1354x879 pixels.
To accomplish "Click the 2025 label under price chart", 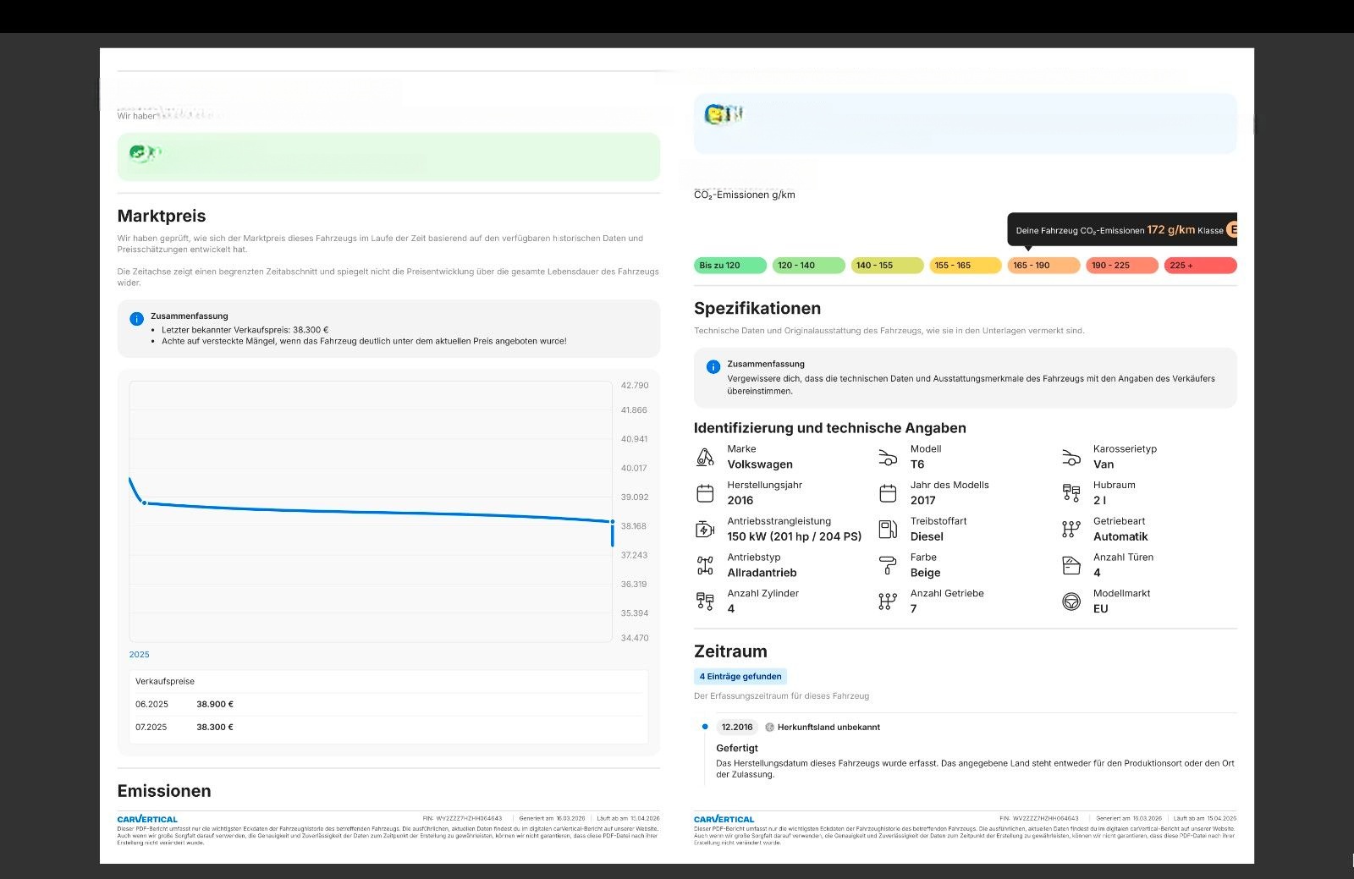I will pos(139,655).
